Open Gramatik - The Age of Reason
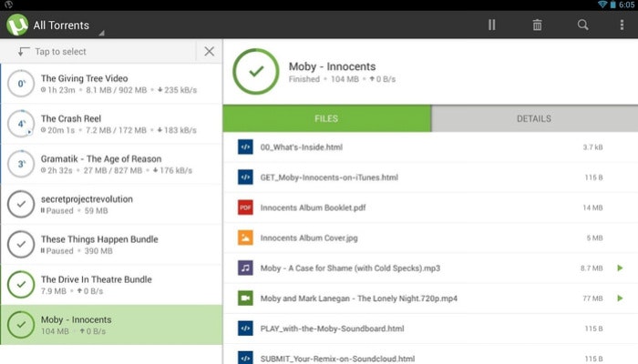The width and height of the screenshot is (638, 364). point(111,164)
